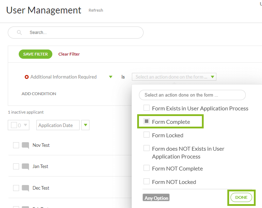Open Nov Test comment bubble icon

[25, 145]
